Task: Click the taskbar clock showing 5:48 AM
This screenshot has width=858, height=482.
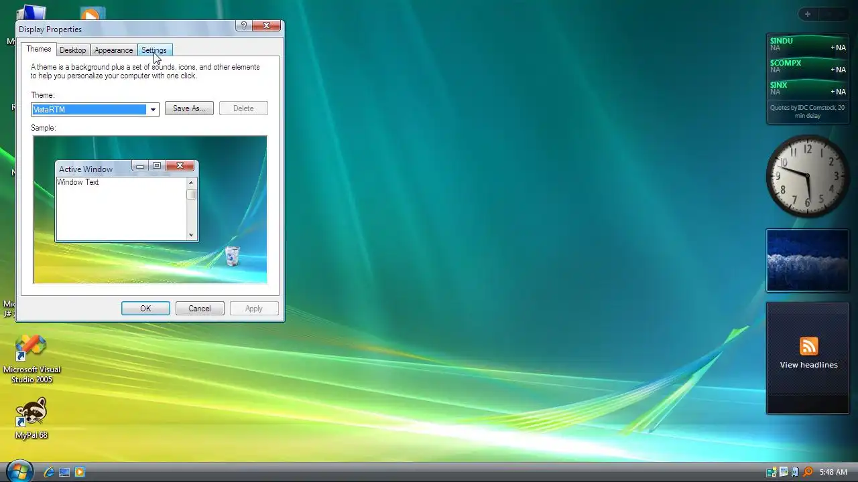Action: click(x=833, y=472)
